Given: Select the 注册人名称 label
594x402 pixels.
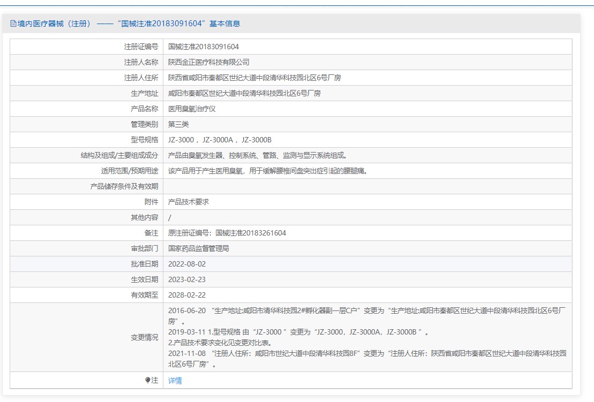Looking at the screenshot, I should [x=141, y=62].
